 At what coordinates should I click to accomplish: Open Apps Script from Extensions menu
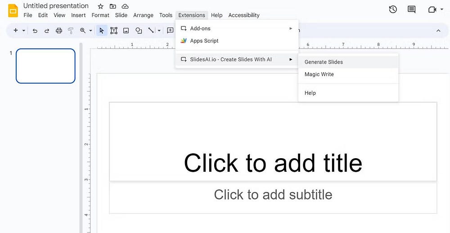pyautogui.click(x=204, y=41)
